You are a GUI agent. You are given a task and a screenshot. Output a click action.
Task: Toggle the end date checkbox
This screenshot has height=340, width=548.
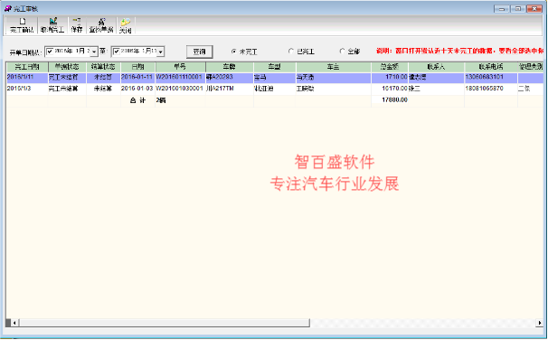(x=117, y=52)
